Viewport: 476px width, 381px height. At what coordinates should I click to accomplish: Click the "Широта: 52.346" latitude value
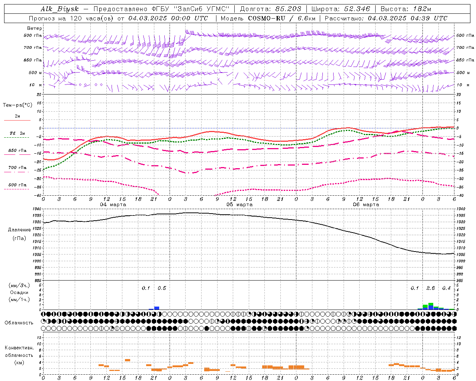(341, 9)
